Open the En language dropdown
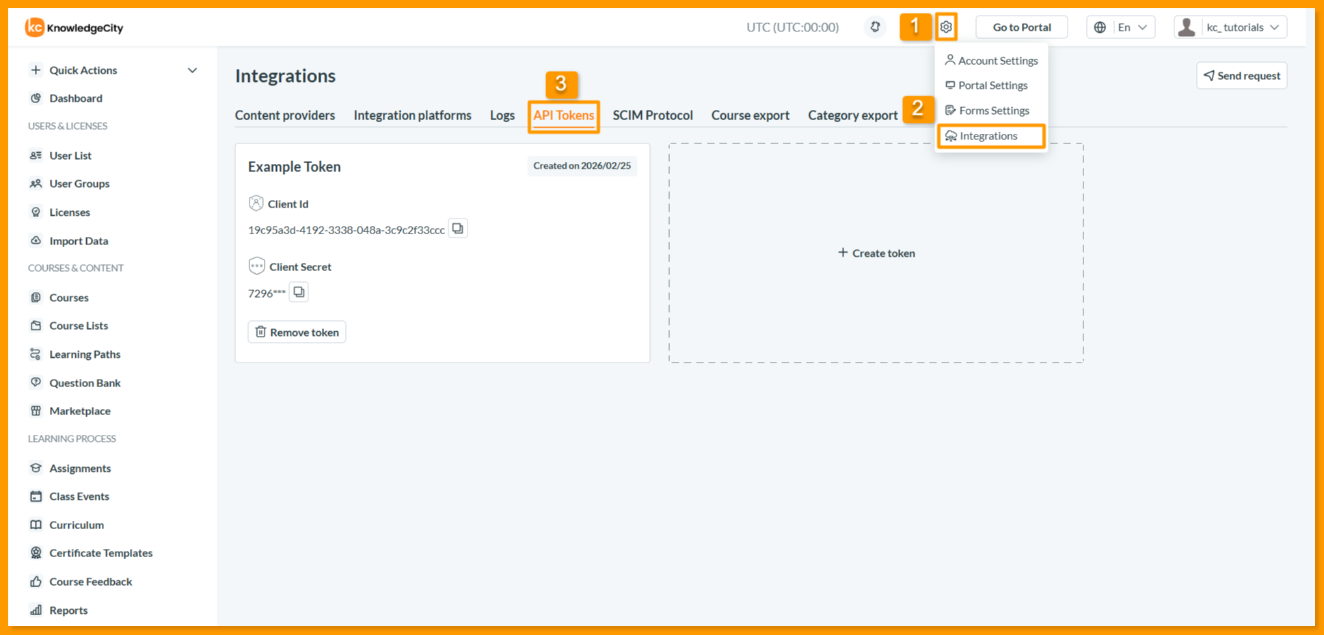 coord(1121,27)
